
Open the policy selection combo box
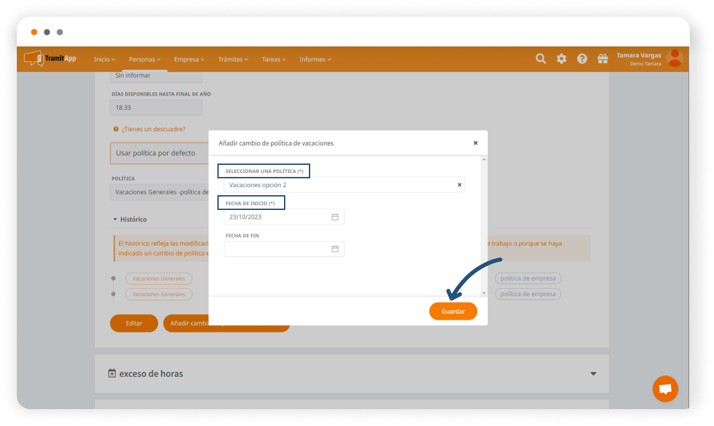[340, 185]
